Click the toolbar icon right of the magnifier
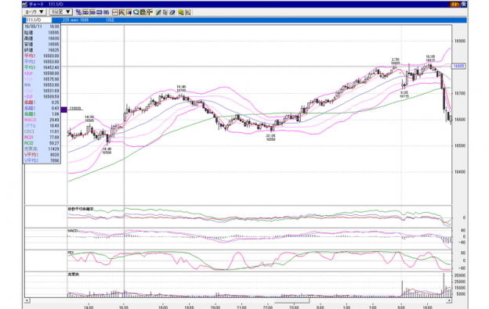Viewport: 489px width, 309px height. [x=143, y=13]
